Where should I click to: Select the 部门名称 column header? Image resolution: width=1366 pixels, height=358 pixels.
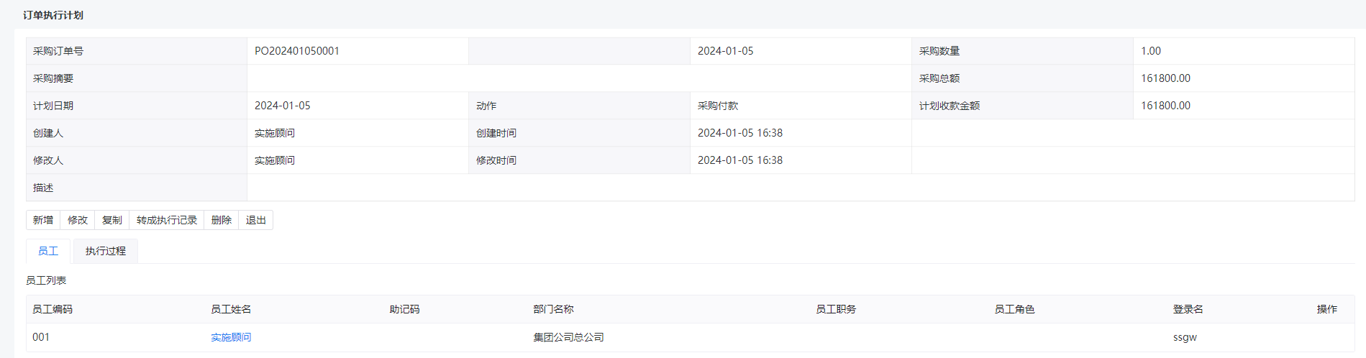coord(553,309)
